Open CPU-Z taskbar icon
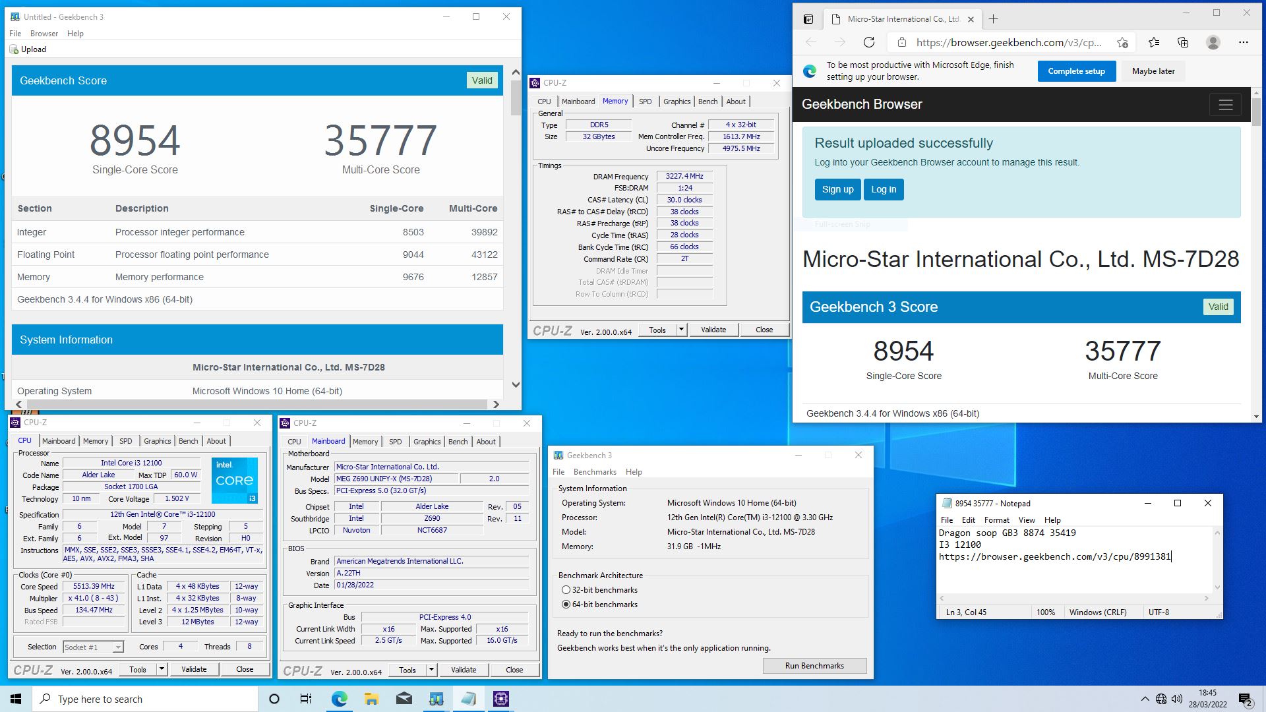 pyautogui.click(x=501, y=699)
